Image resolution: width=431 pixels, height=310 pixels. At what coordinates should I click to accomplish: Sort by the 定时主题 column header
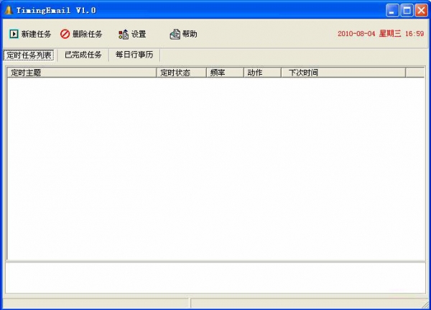(82, 73)
